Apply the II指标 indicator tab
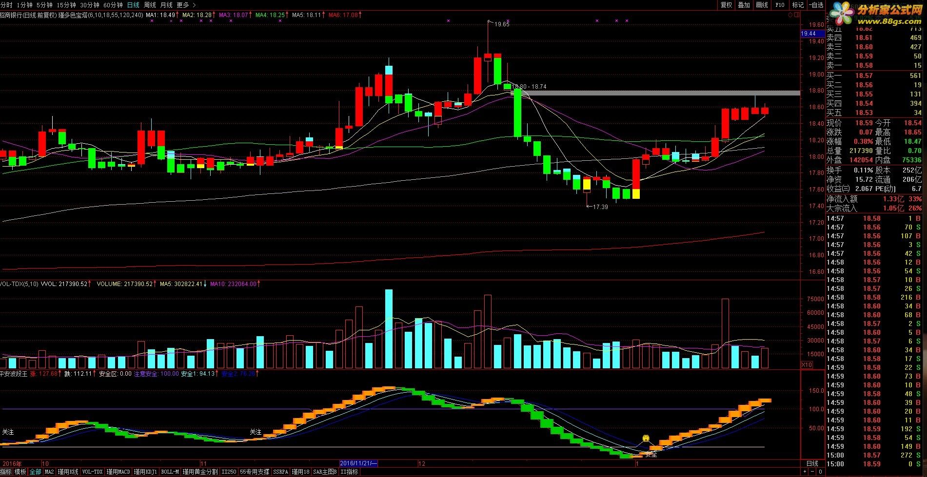The height and width of the screenshot is (477, 927). [349, 472]
